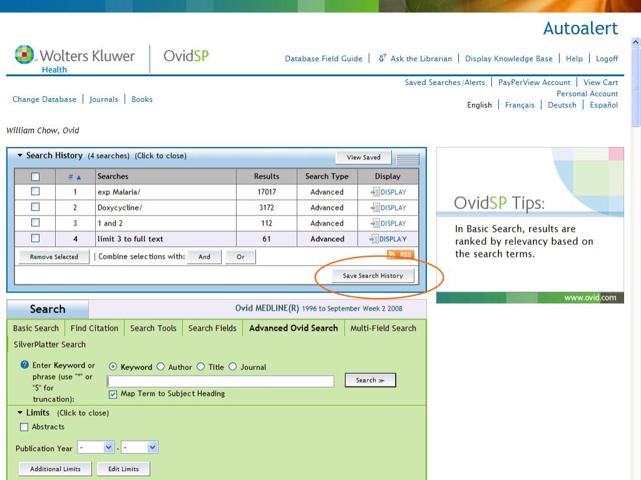Collapse the Limits section triangle
Screen dimensions: 641x480
[x=19, y=412]
